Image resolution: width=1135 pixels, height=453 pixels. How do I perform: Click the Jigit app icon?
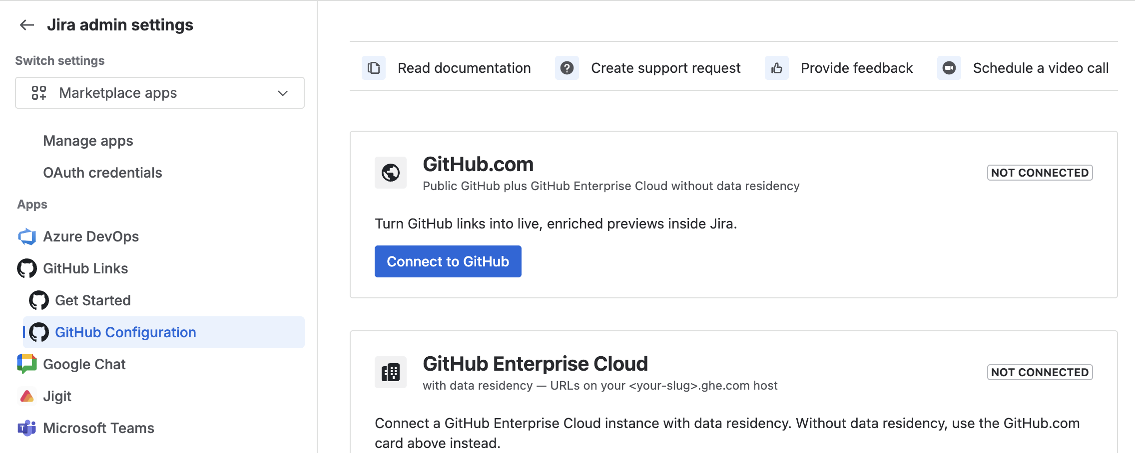click(27, 396)
